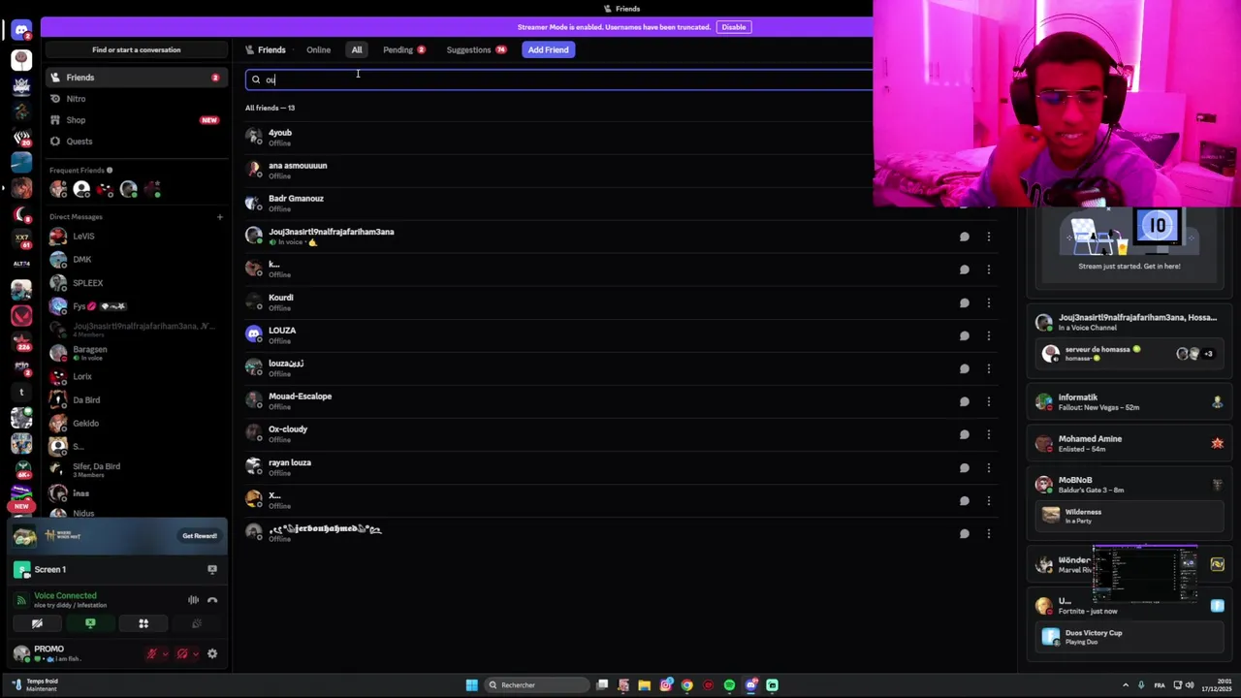This screenshot has width=1241, height=698.
Task: Open Windows Start menu
Action: [x=471, y=685]
